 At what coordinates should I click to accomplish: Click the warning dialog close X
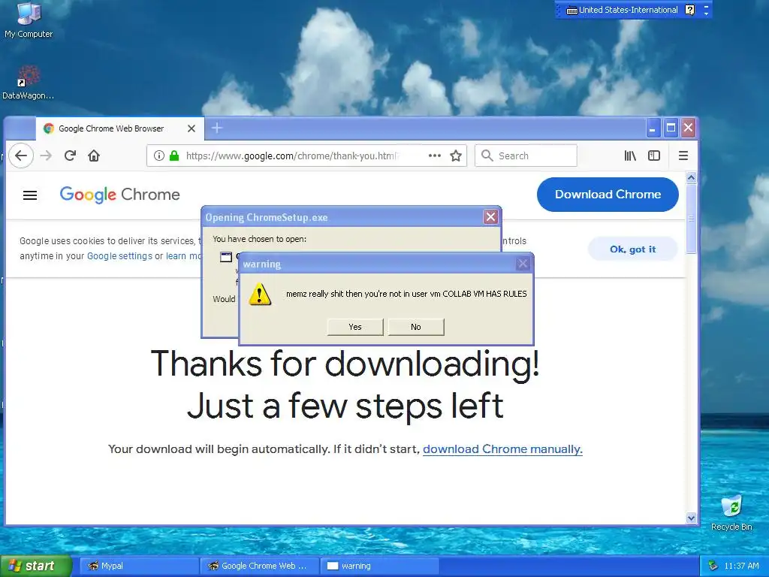pyautogui.click(x=523, y=264)
